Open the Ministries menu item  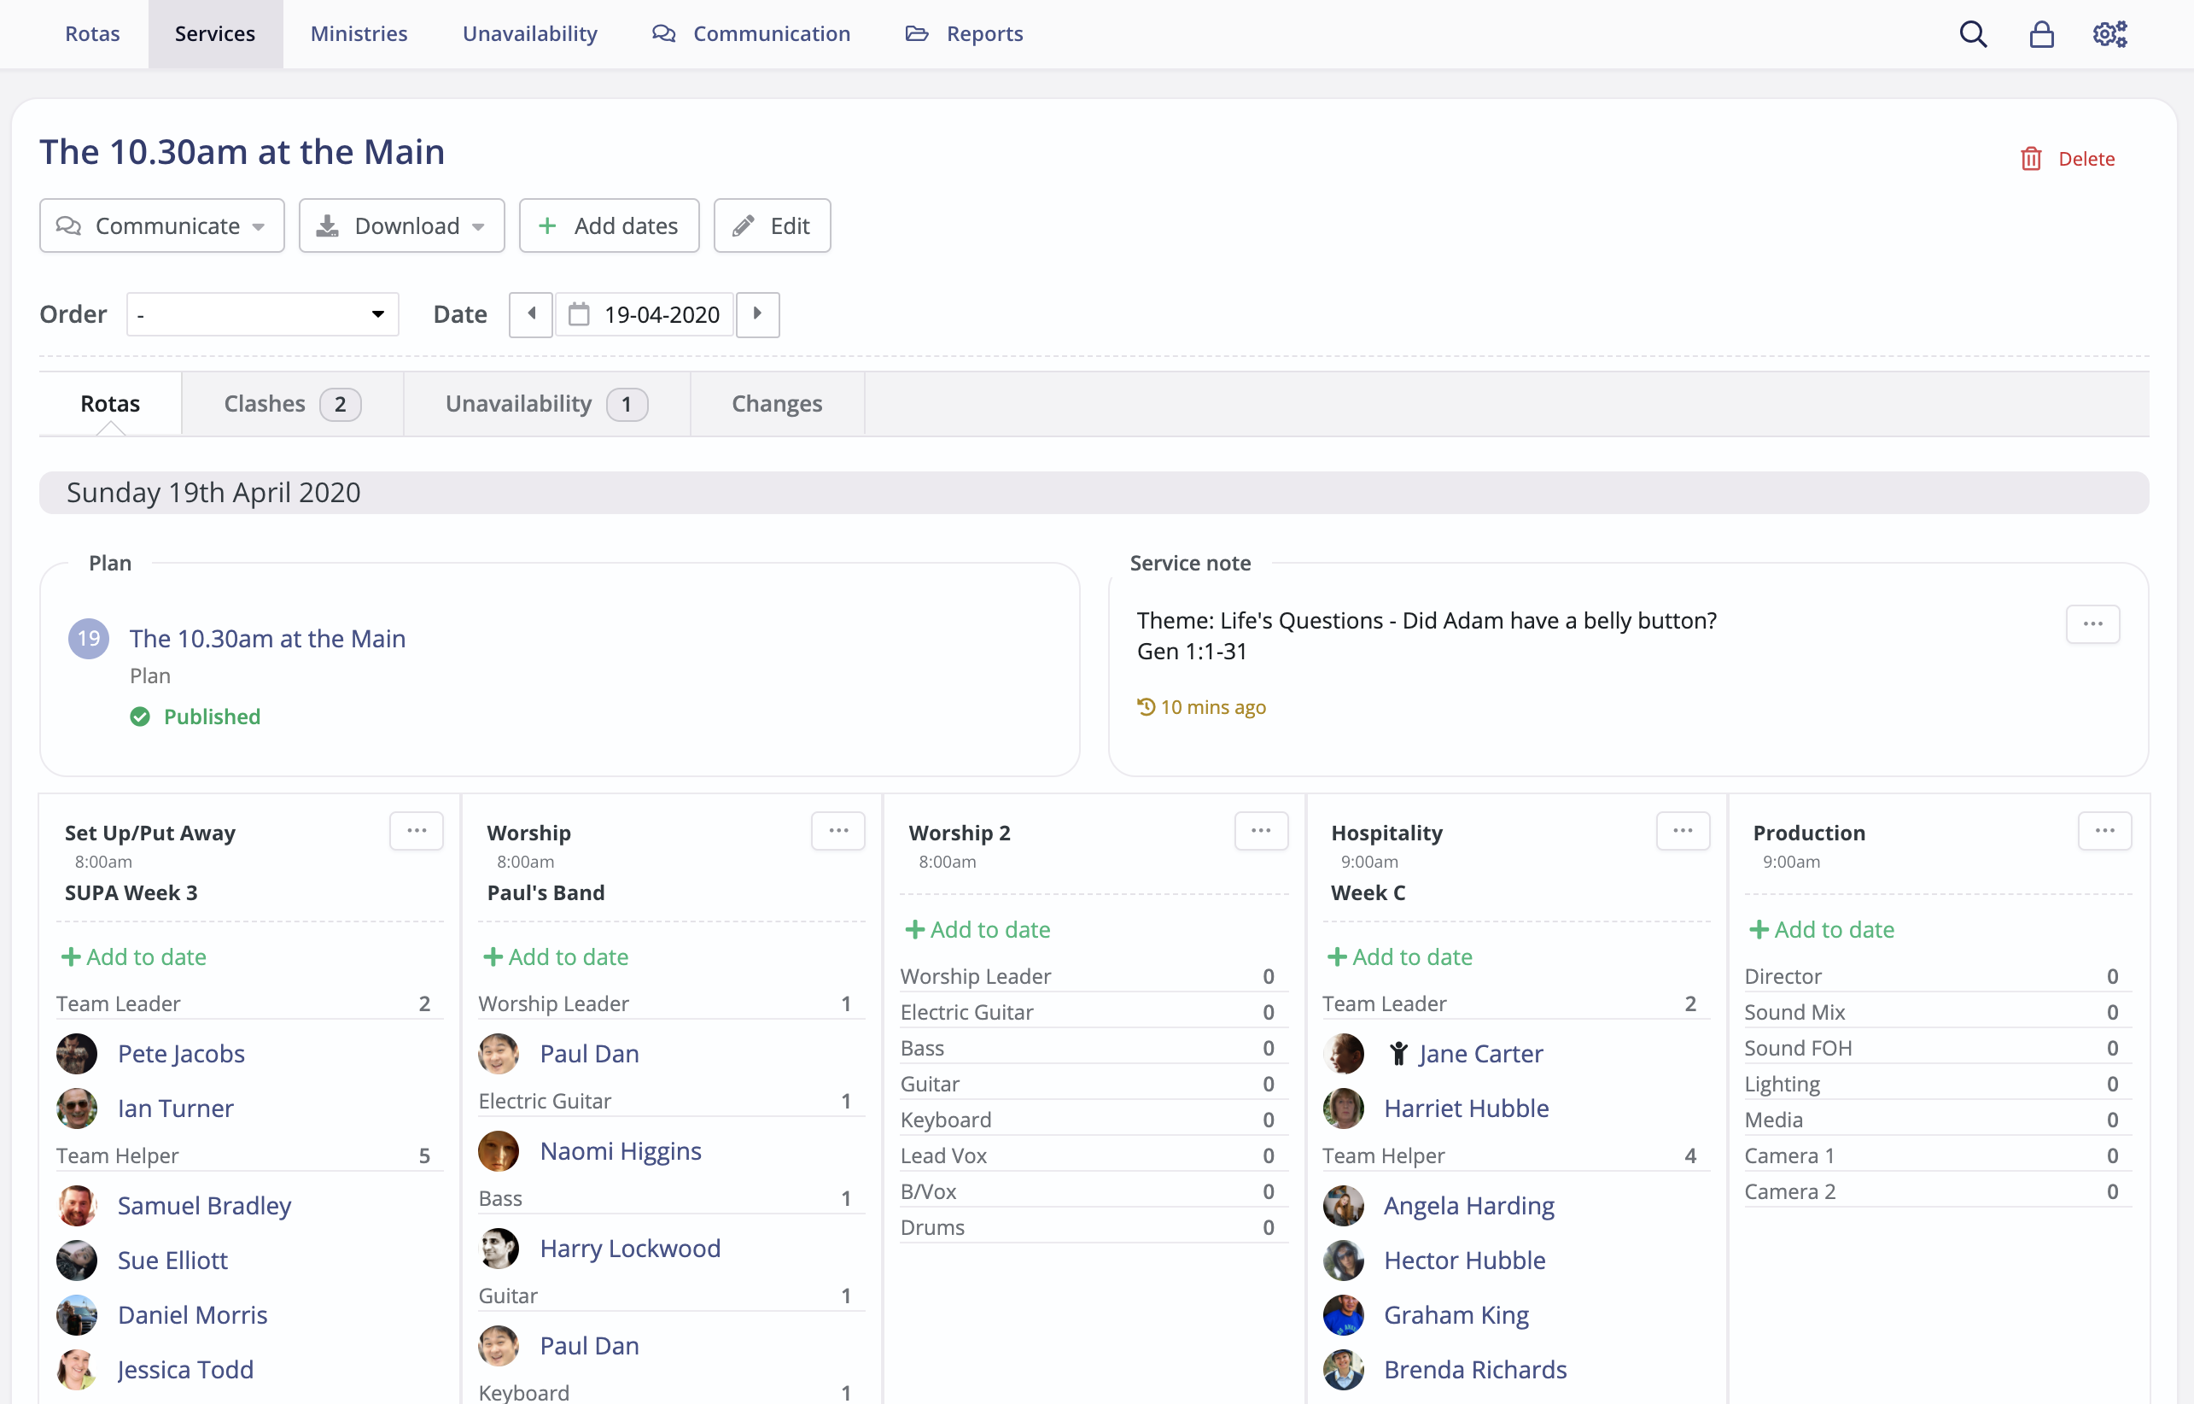pyautogui.click(x=359, y=33)
